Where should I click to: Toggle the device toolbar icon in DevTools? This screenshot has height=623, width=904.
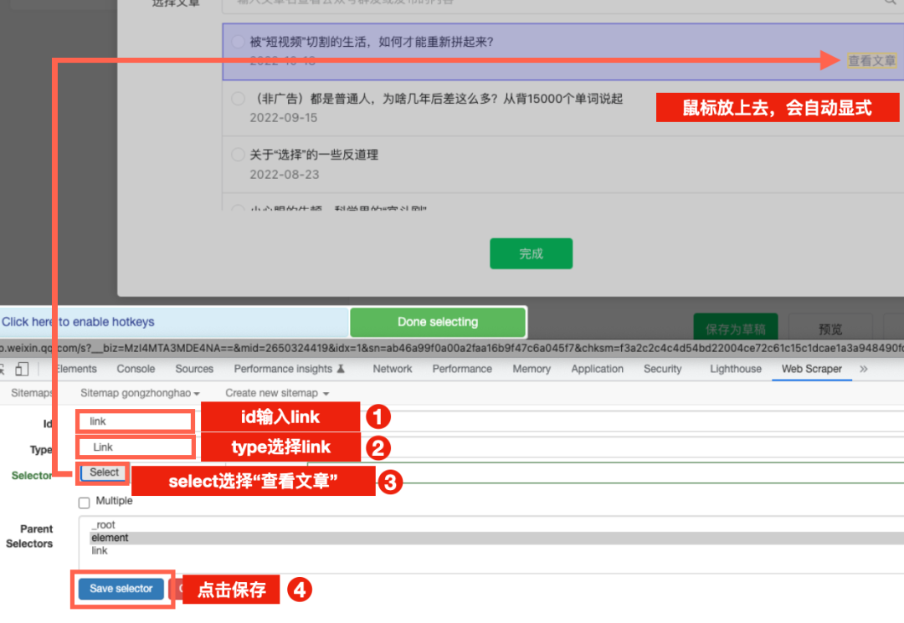pyautogui.click(x=22, y=369)
